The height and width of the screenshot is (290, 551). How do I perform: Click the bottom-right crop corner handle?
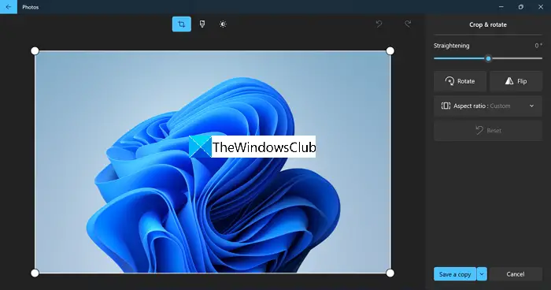click(x=390, y=273)
